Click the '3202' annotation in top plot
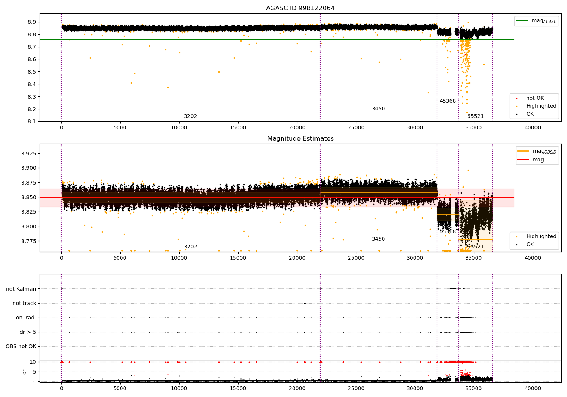This screenshot has width=567, height=397. [x=191, y=116]
